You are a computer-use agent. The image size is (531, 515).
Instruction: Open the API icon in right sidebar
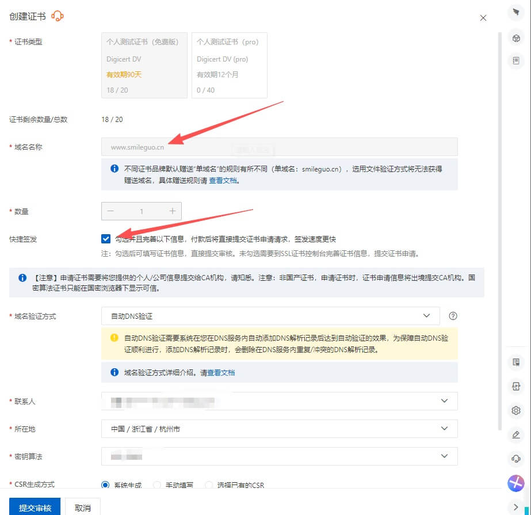[516, 387]
